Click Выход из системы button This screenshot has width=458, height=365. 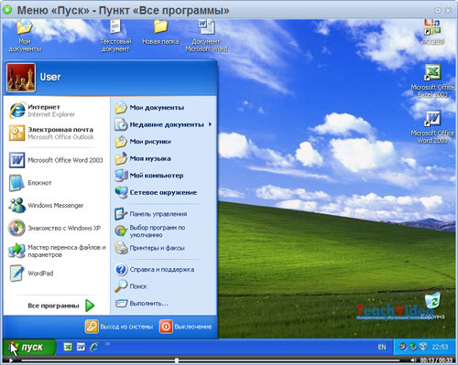119,327
